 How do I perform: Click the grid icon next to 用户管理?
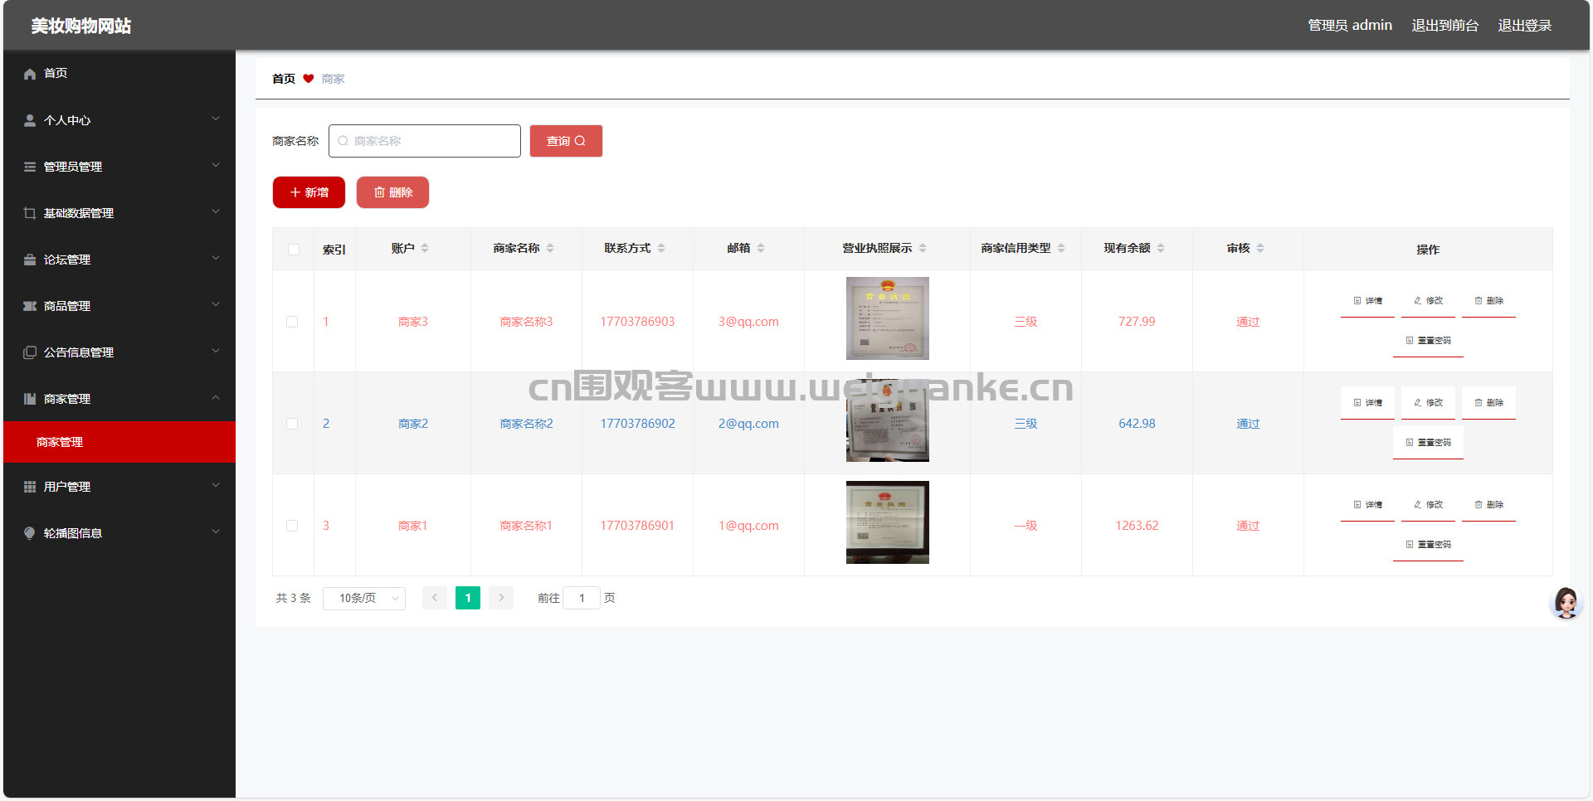30,487
